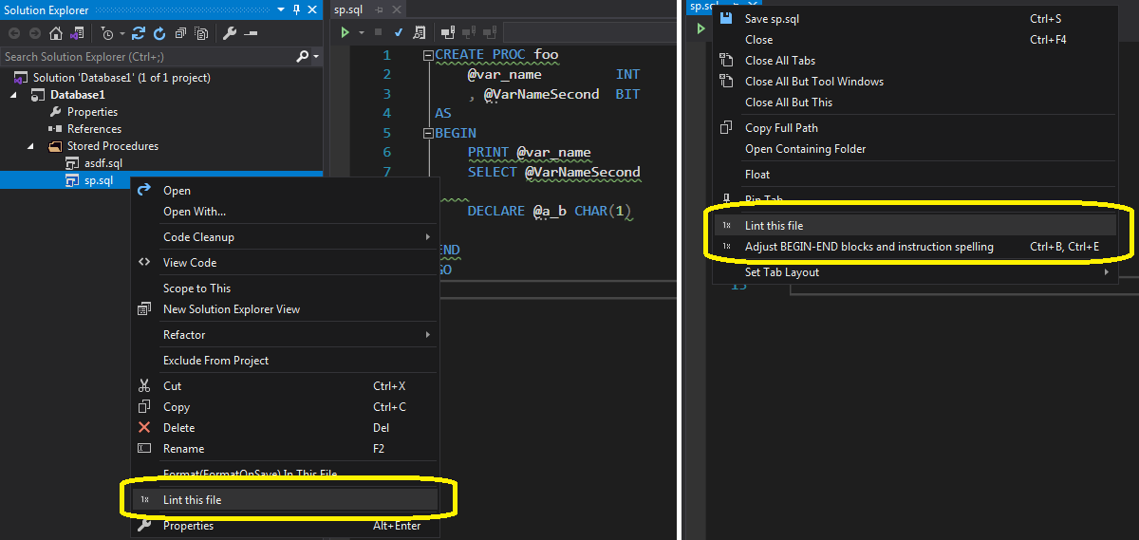1139x540 pixels.
Task: Select Solution 'Database1' node
Action: (121, 78)
